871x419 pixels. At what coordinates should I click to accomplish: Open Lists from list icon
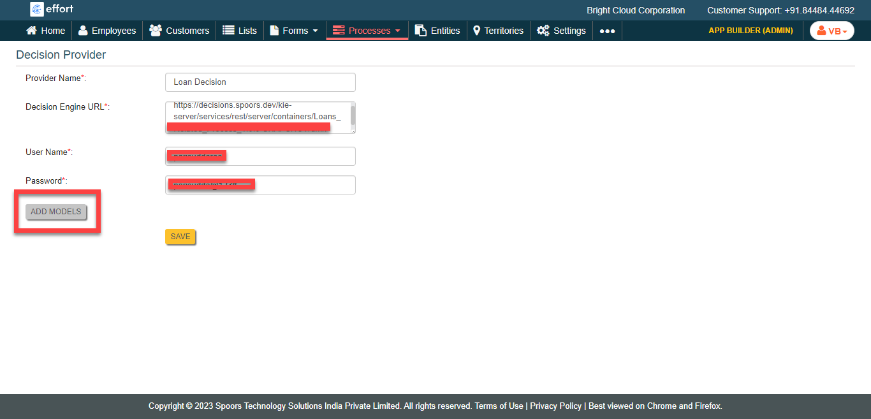point(228,31)
